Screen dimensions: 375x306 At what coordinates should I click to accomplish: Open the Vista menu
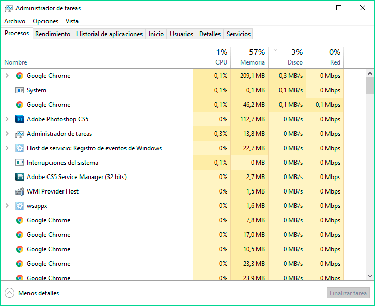[72, 21]
